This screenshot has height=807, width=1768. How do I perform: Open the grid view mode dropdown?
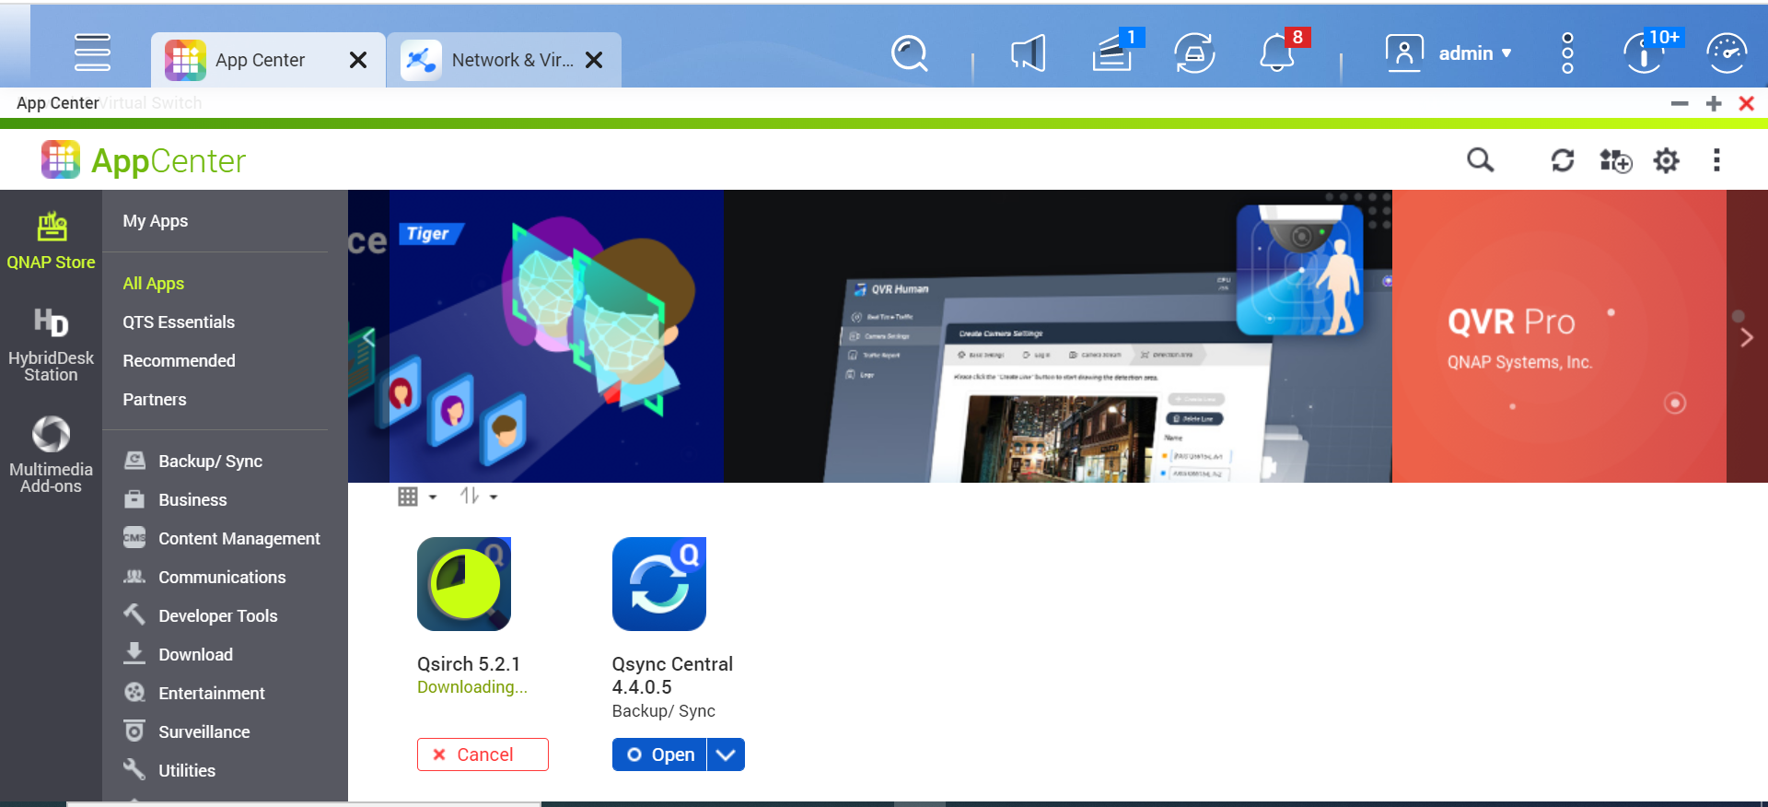(417, 497)
